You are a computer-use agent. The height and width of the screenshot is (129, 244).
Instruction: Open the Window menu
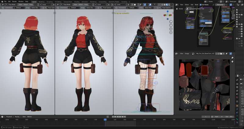coord(21,2)
